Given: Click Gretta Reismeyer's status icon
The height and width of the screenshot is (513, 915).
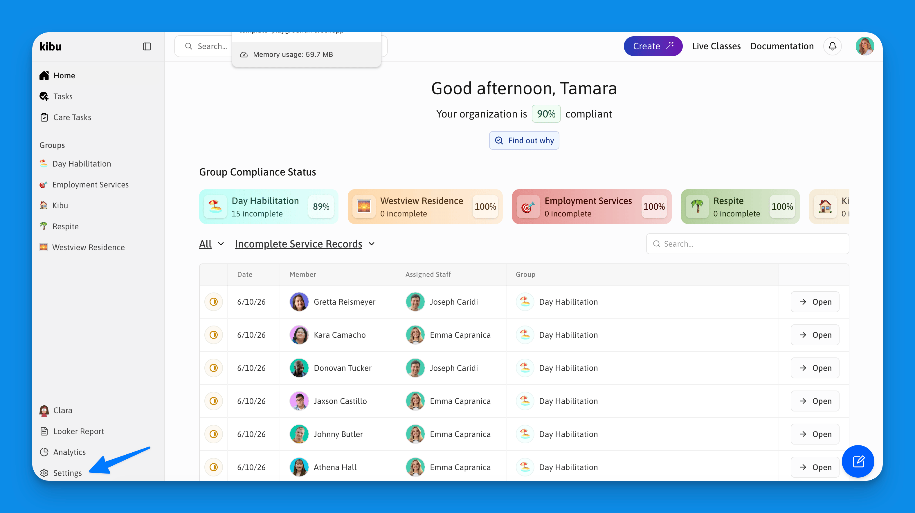Looking at the screenshot, I should point(213,302).
